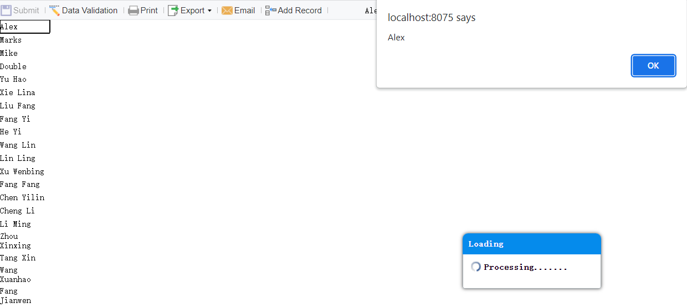Click the printer icon
687x308 pixels.
pos(134,11)
